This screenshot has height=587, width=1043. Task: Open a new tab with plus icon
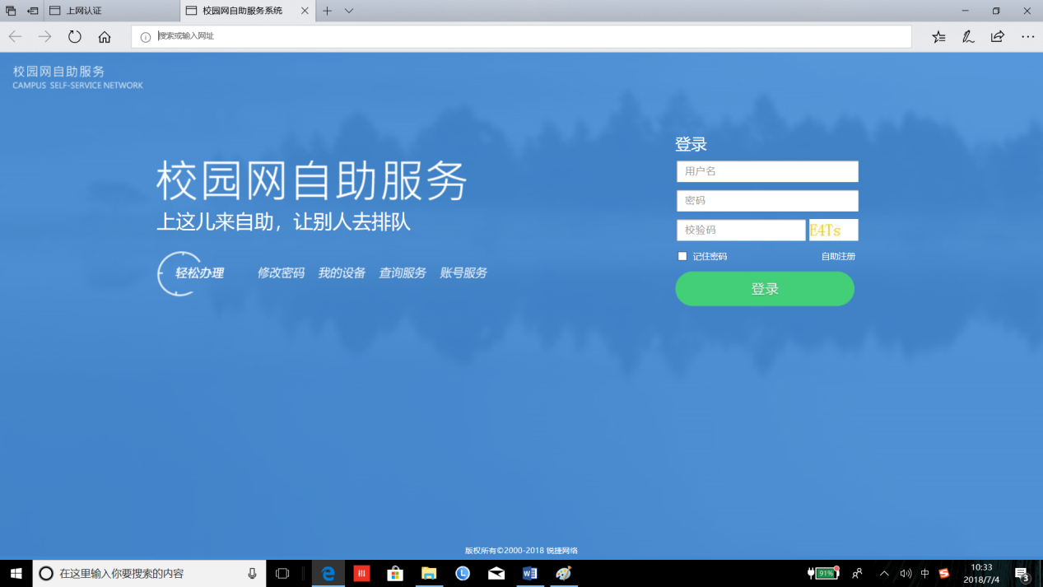tap(327, 11)
